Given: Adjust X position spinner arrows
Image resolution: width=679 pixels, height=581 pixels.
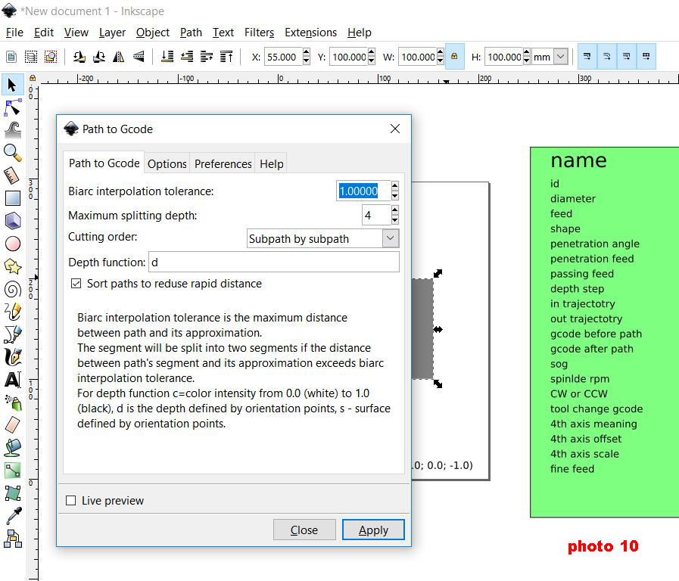Looking at the screenshot, I should pyautogui.click(x=306, y=57).
